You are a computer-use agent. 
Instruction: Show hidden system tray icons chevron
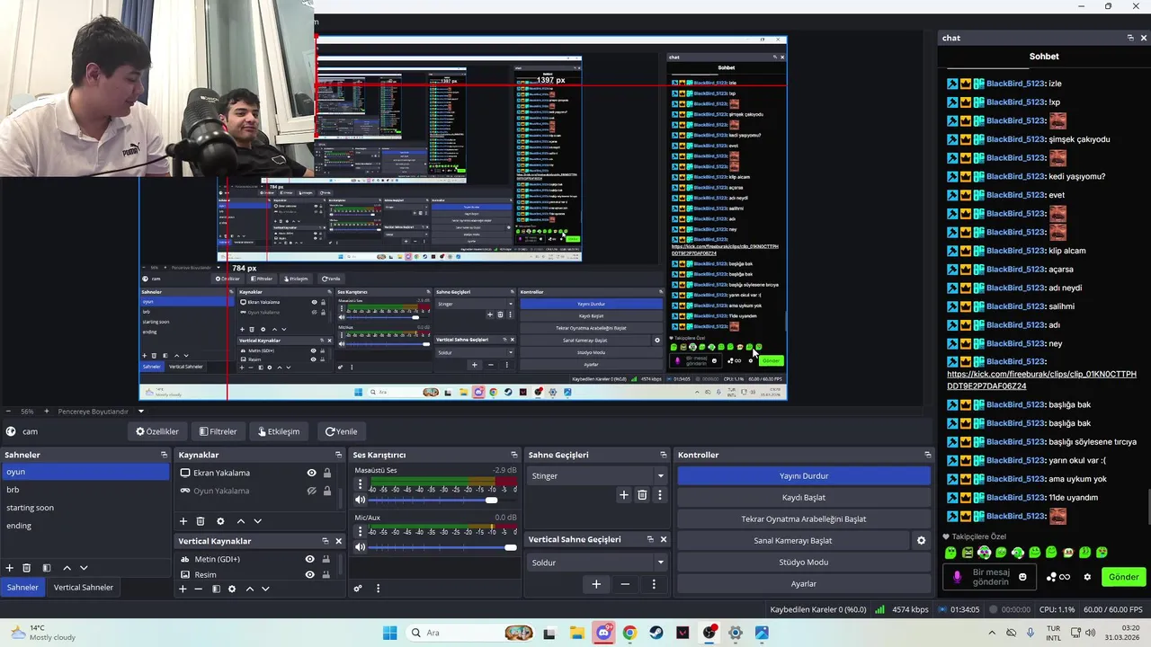click(993, 633)
